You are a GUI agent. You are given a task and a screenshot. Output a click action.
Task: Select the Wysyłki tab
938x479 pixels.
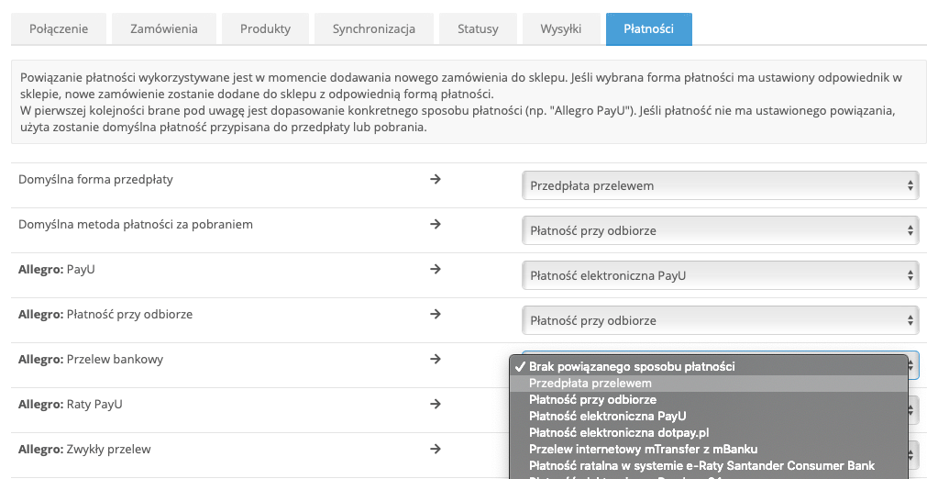(560, 28)
